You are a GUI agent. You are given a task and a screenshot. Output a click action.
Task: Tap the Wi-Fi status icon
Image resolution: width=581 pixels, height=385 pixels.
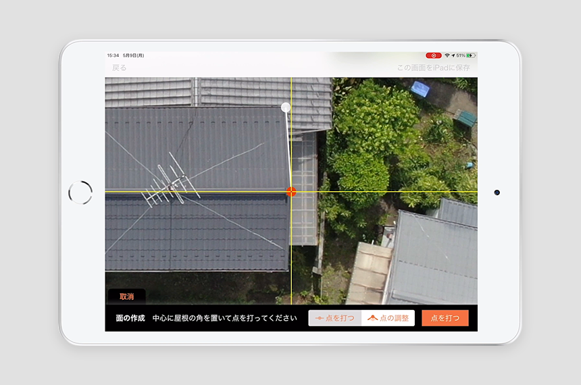point(447,55)
